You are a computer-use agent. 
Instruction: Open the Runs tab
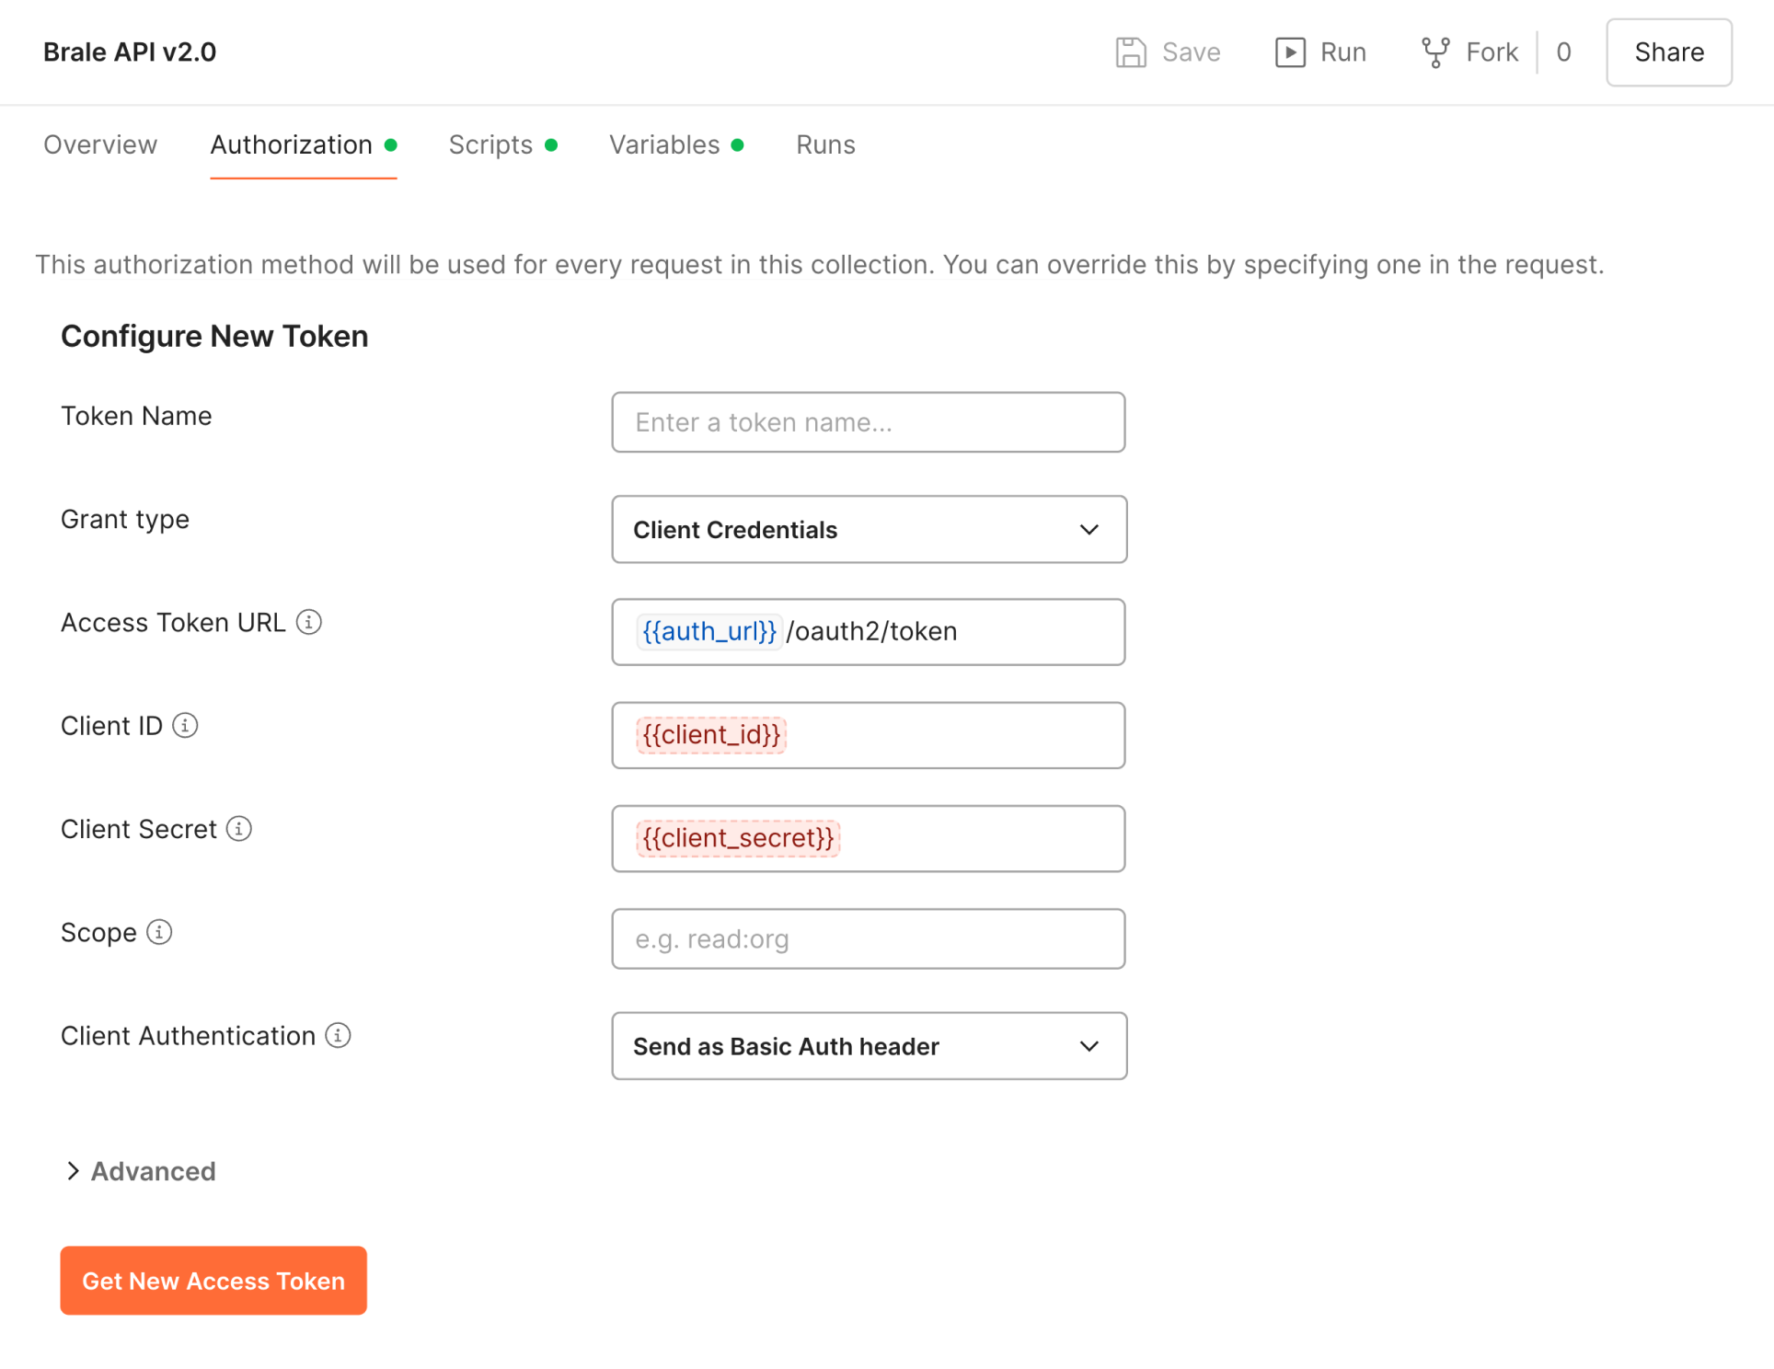click(x=825, y=145)
